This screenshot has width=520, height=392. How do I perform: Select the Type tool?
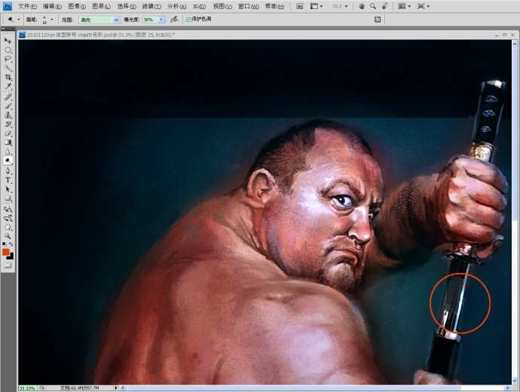pos(8,180)
